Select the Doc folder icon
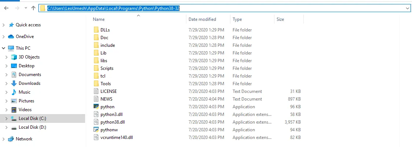Image resolution: width=412 pixels, height=147 pixels. pos(96,37)
